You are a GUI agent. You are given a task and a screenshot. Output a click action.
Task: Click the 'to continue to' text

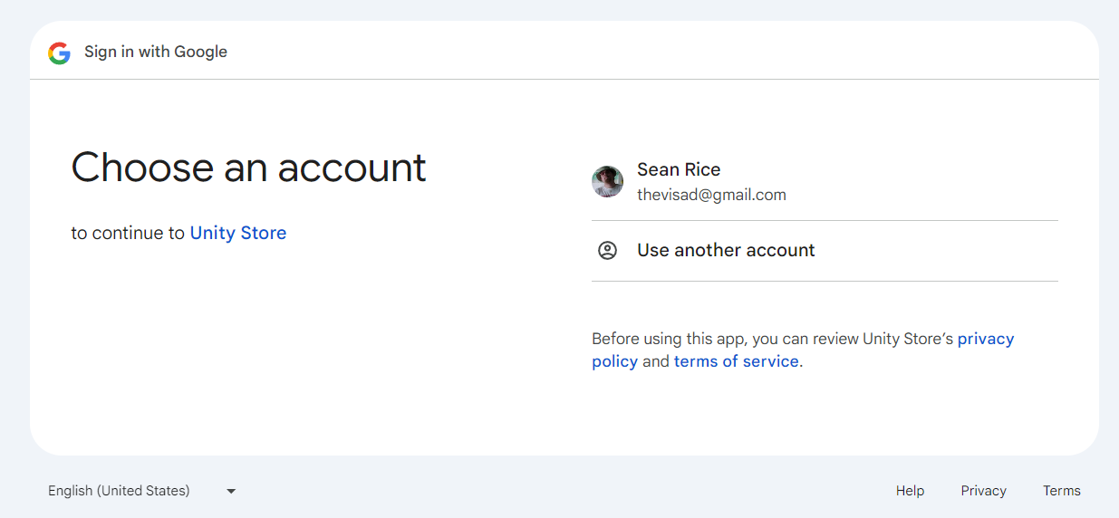pos(128,233)
